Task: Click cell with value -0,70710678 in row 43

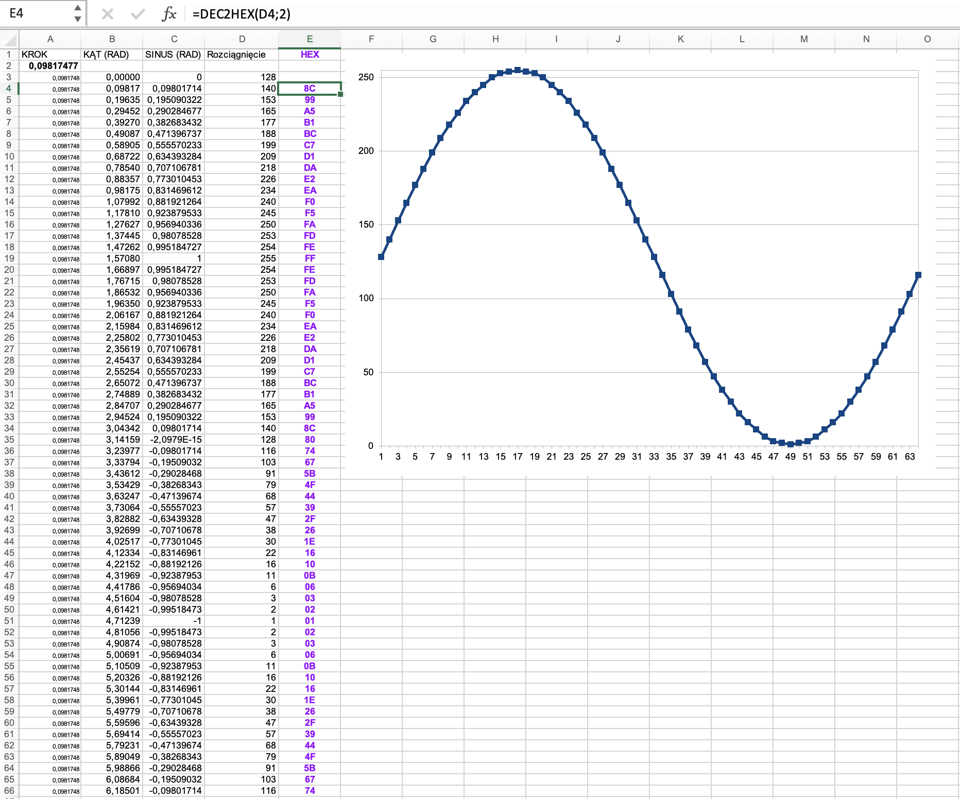Action: point(174,530)
